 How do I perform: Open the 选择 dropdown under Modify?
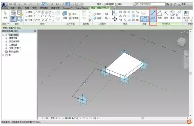tap(6, 24)
